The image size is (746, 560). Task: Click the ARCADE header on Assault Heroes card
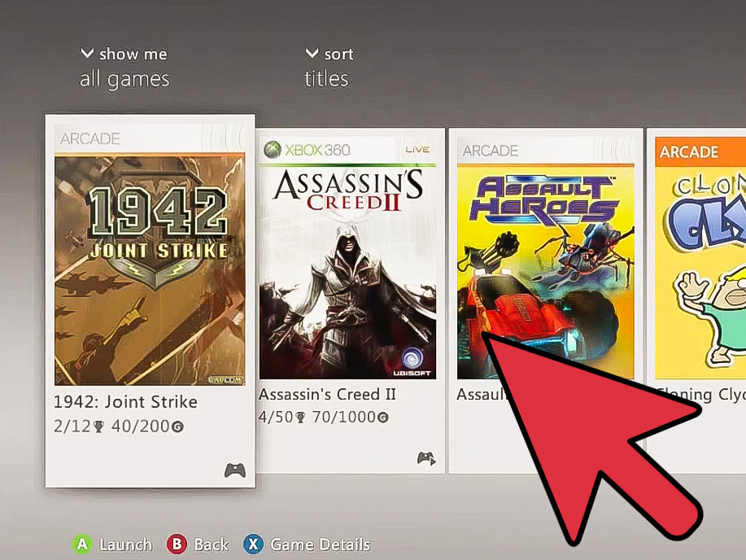(491, 151)
